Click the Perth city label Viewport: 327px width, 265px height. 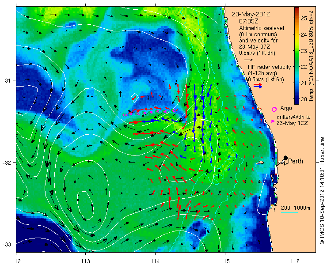(295, 161)
